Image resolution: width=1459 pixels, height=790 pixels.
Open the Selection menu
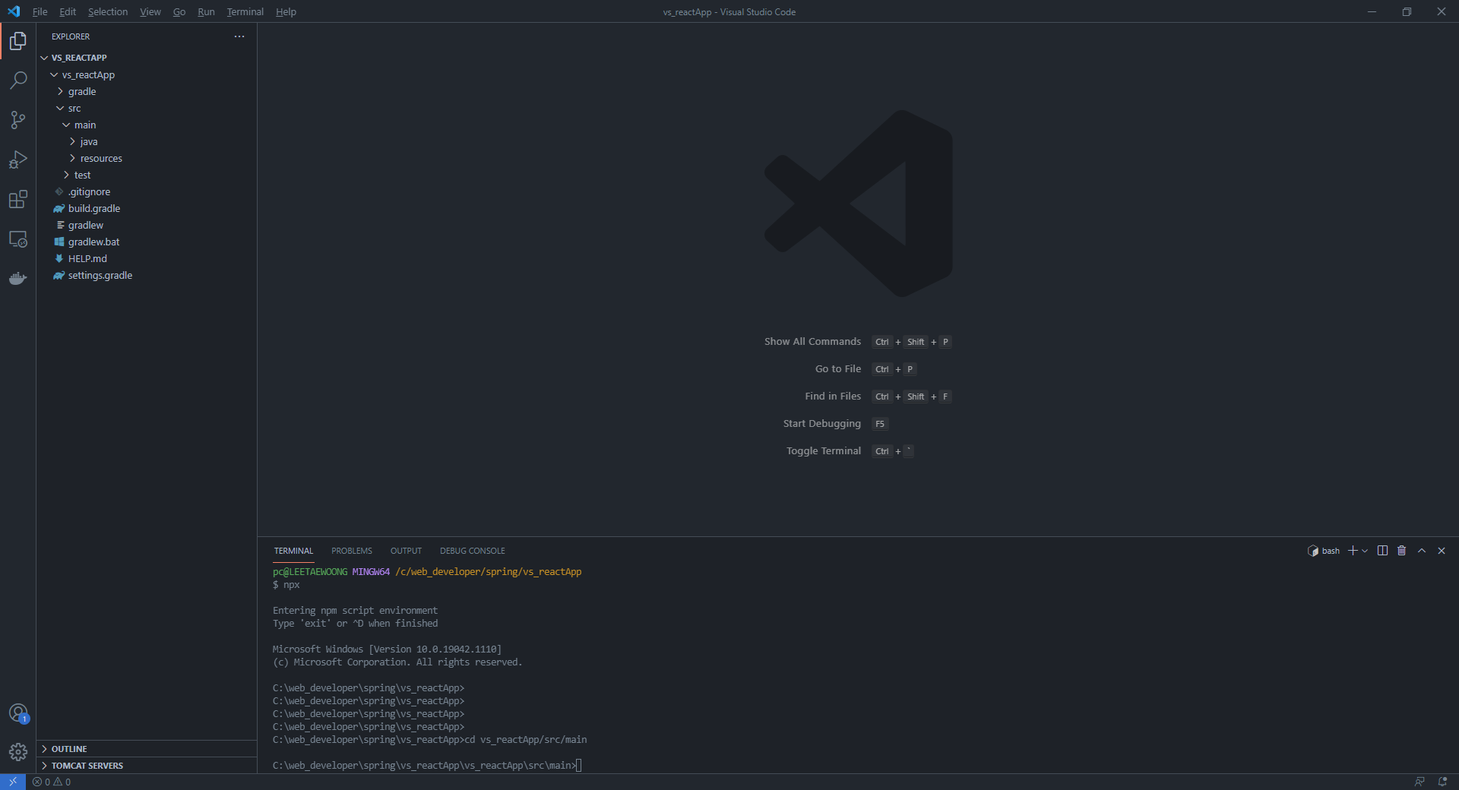(108, 11)
